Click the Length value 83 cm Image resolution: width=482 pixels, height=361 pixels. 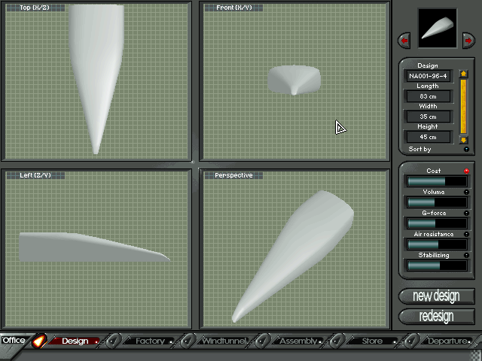click(429, 96)
